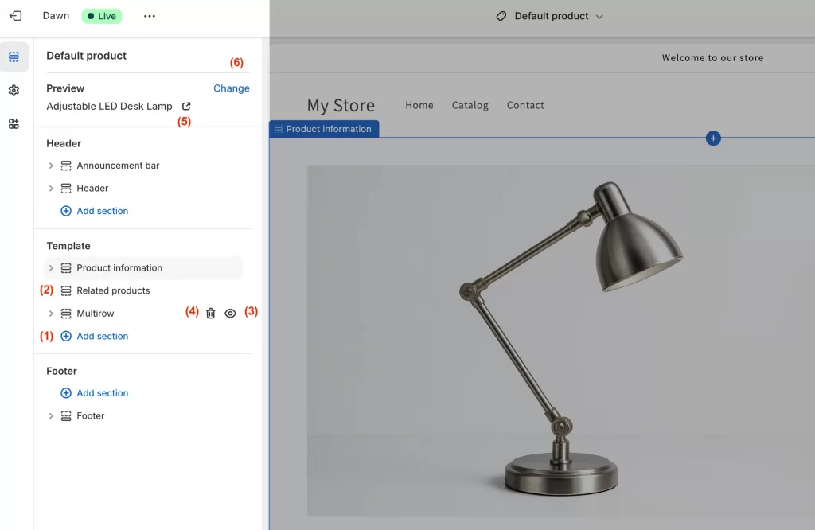Screen dimensions: 815x530
Task: Click Adjustable LED Desk Lamp preview text
Action: pyautogui.click(x=109, y=107)
